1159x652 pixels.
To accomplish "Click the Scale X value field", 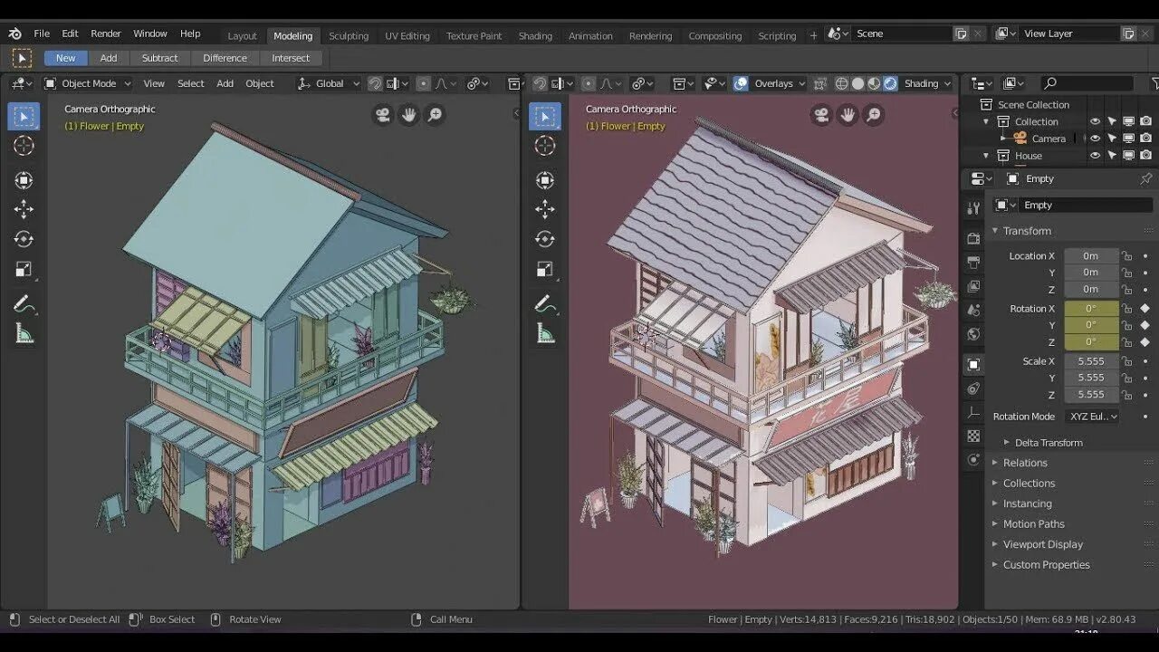I will [1091, 361].
